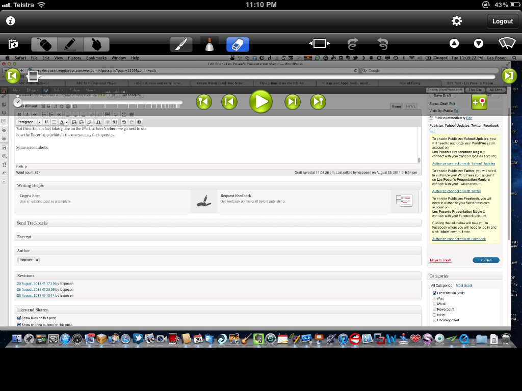Jump to timeline start with left green arrow
The height and width of the screenshot is (391, 522).
[12, 76]
